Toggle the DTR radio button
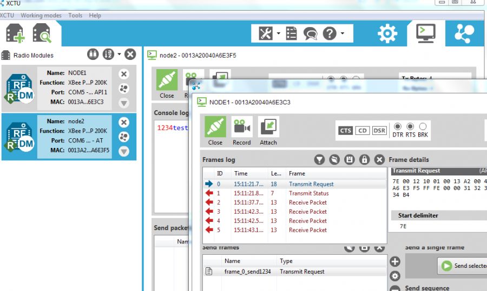The height and width of the screenshot is (291, 487). 398,126
